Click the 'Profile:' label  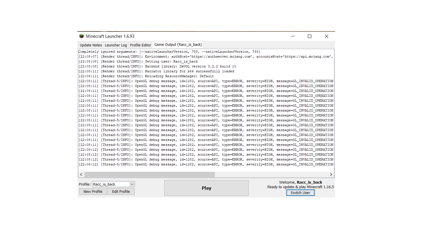[85, 184]
